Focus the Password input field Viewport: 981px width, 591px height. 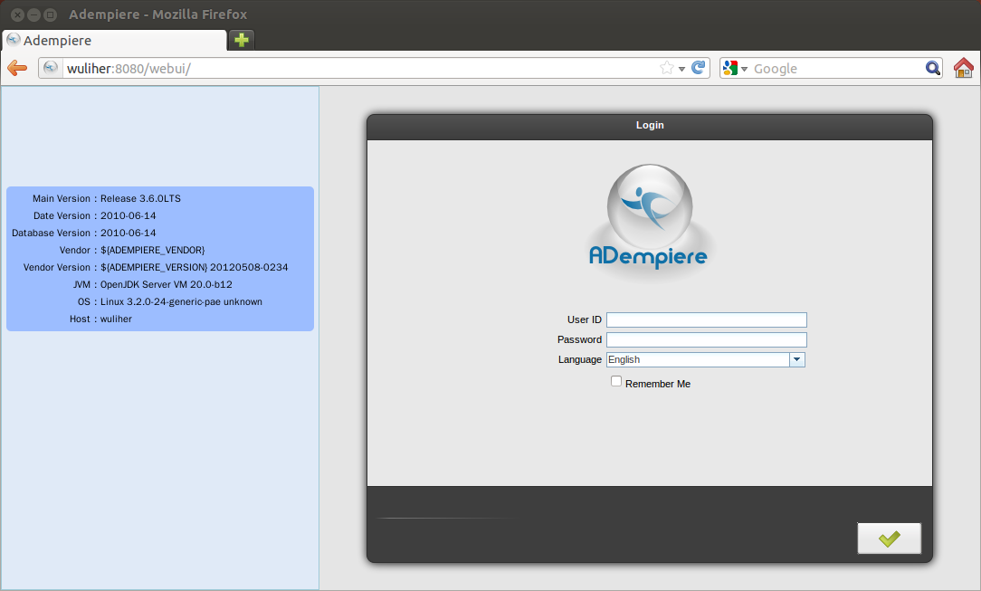[x=707, y=339]
